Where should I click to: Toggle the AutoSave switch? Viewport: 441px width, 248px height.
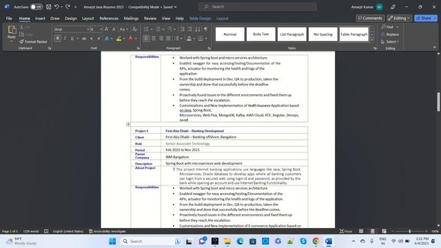click(37, 7)
